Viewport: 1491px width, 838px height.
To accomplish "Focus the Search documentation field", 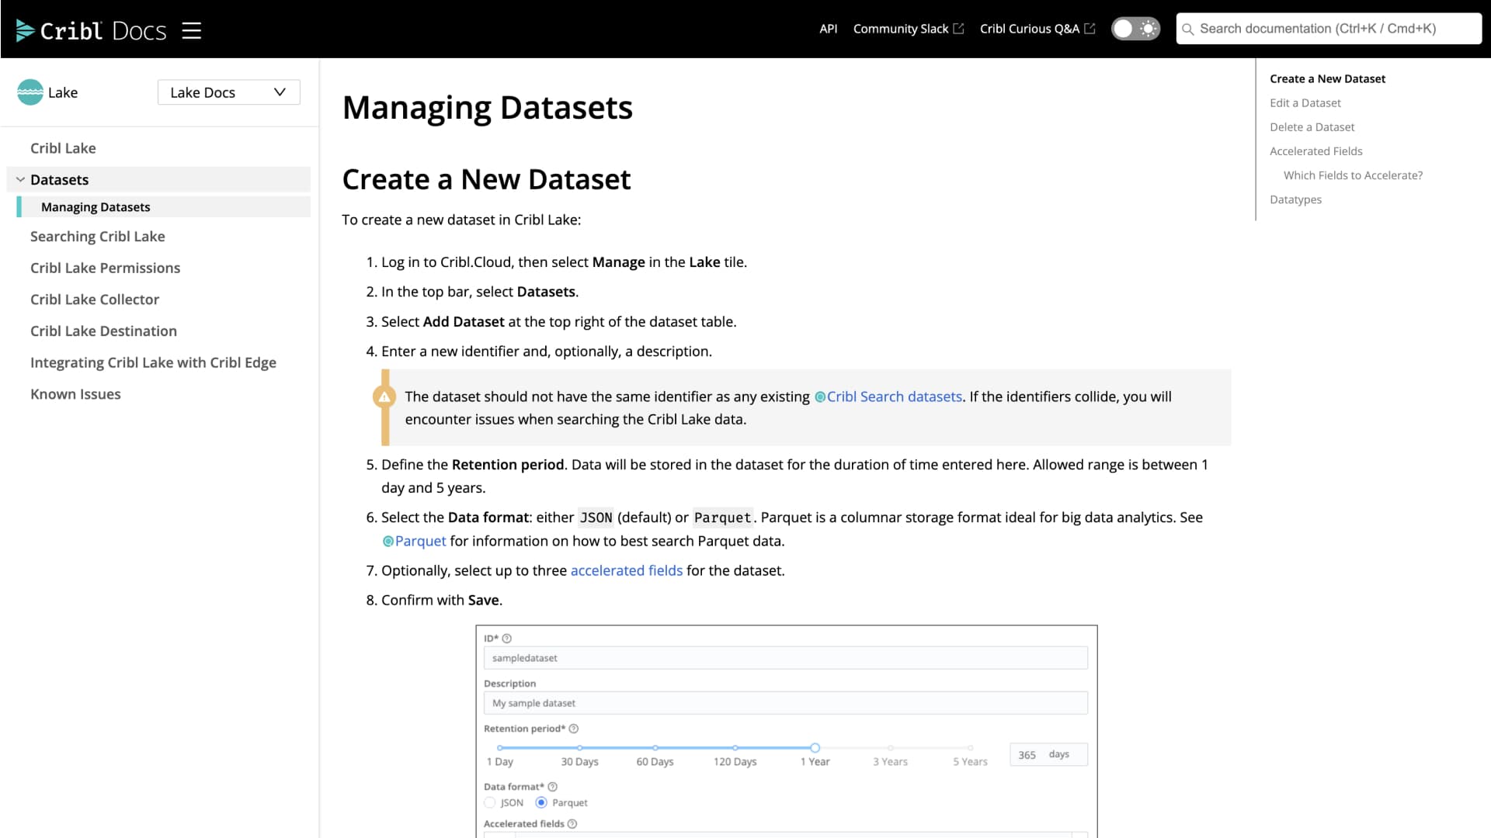I will click(1329, 29).
